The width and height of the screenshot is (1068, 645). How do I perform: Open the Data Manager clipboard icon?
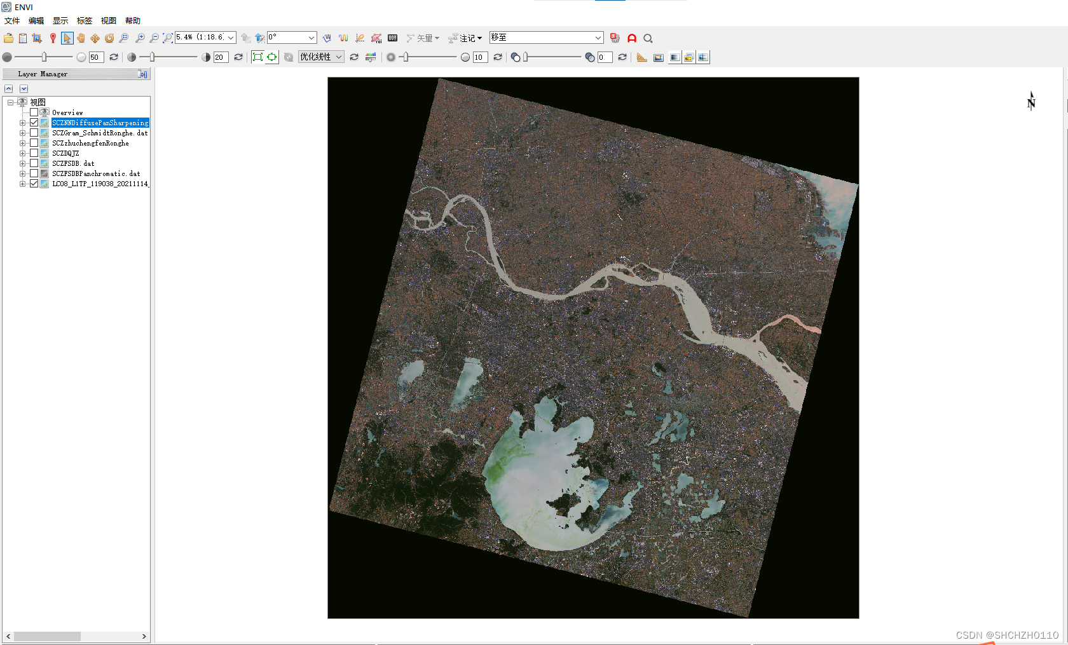tap(23, 38)
